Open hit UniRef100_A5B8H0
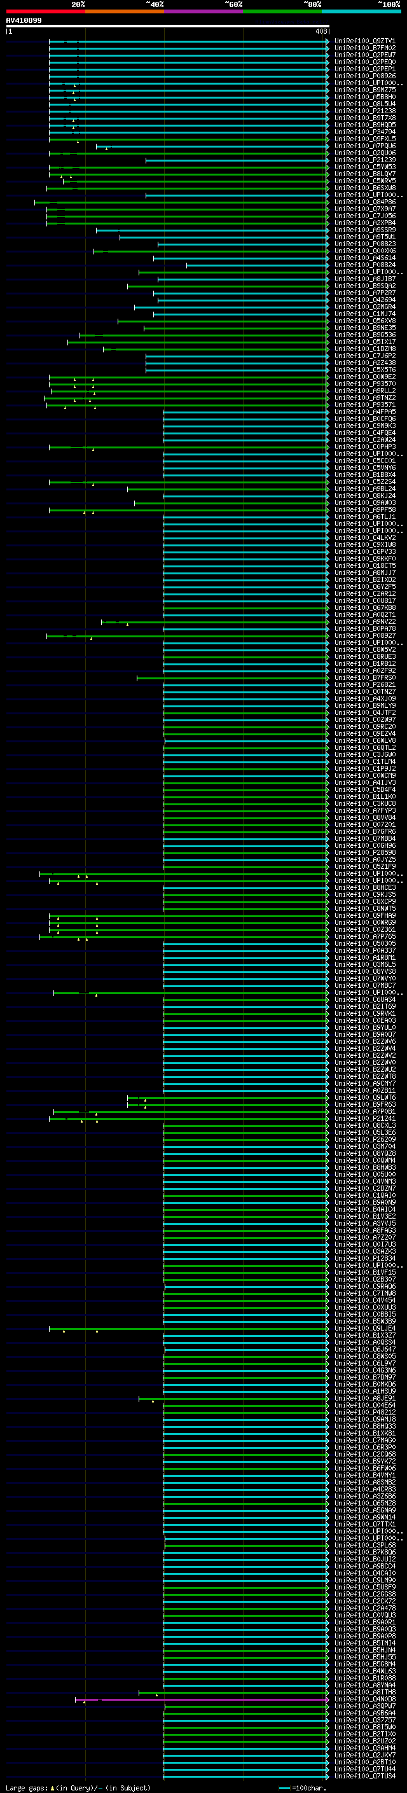This screenshot has height=1793, width=407. point(365,97)
